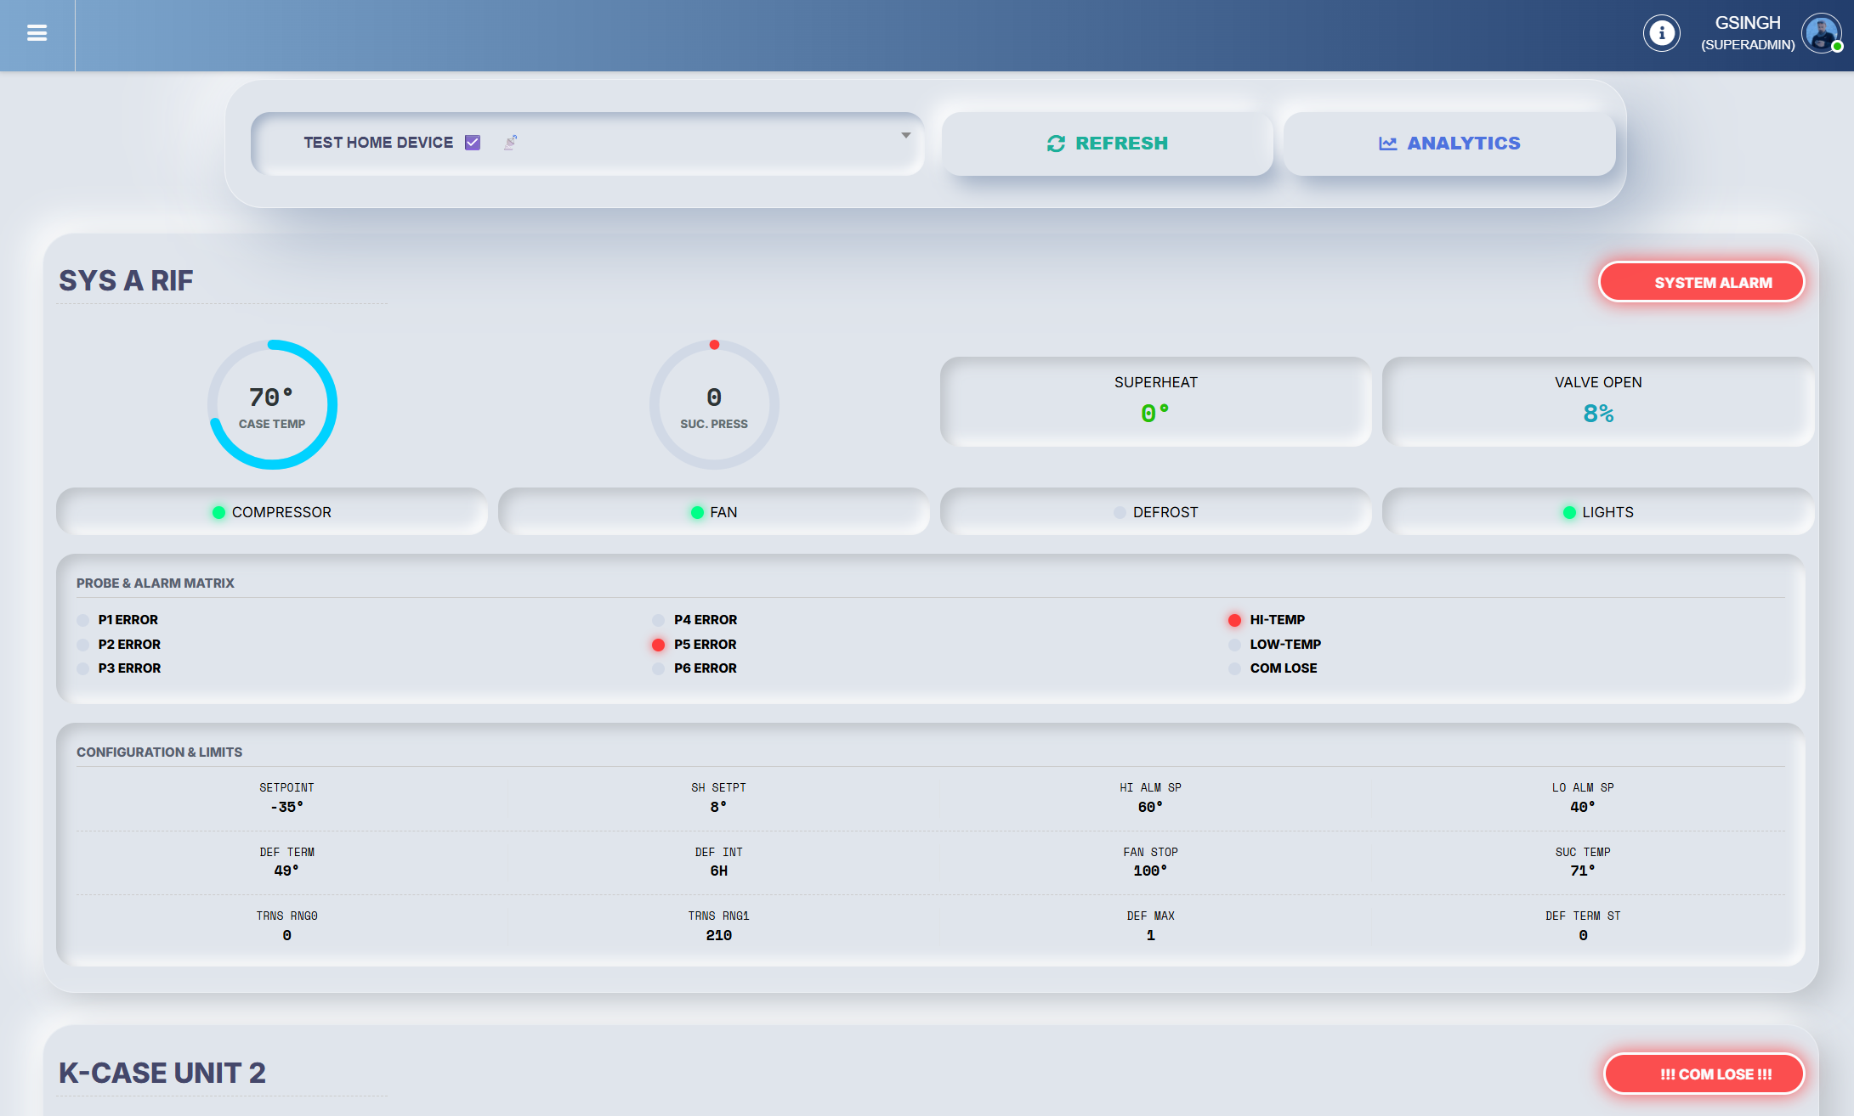The image size is (1854, 1116).
Task: Click the satellite icon next to device selector
Action: coord(510,143)
